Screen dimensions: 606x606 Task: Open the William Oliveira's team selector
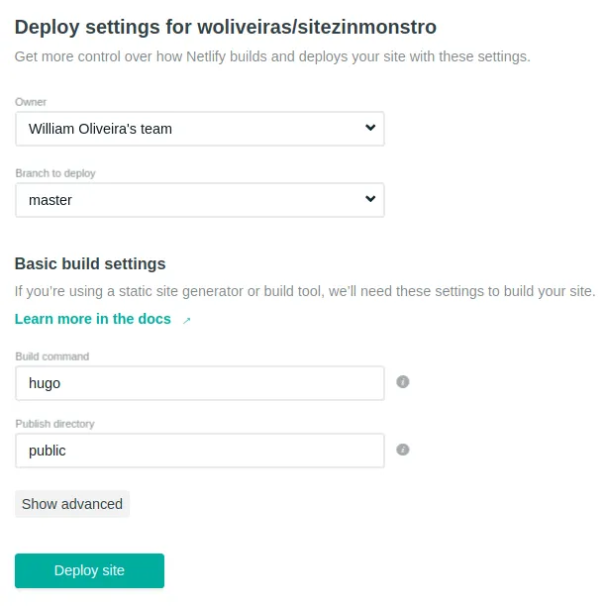[199, 129]
